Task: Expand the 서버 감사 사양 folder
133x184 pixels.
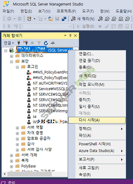Action: tap(17, 150)
